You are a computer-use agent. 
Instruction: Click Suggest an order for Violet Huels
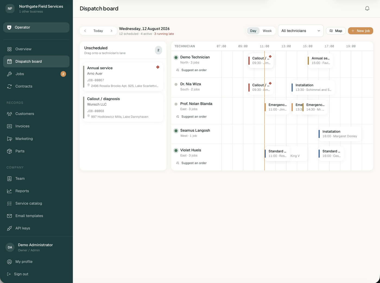191,163
